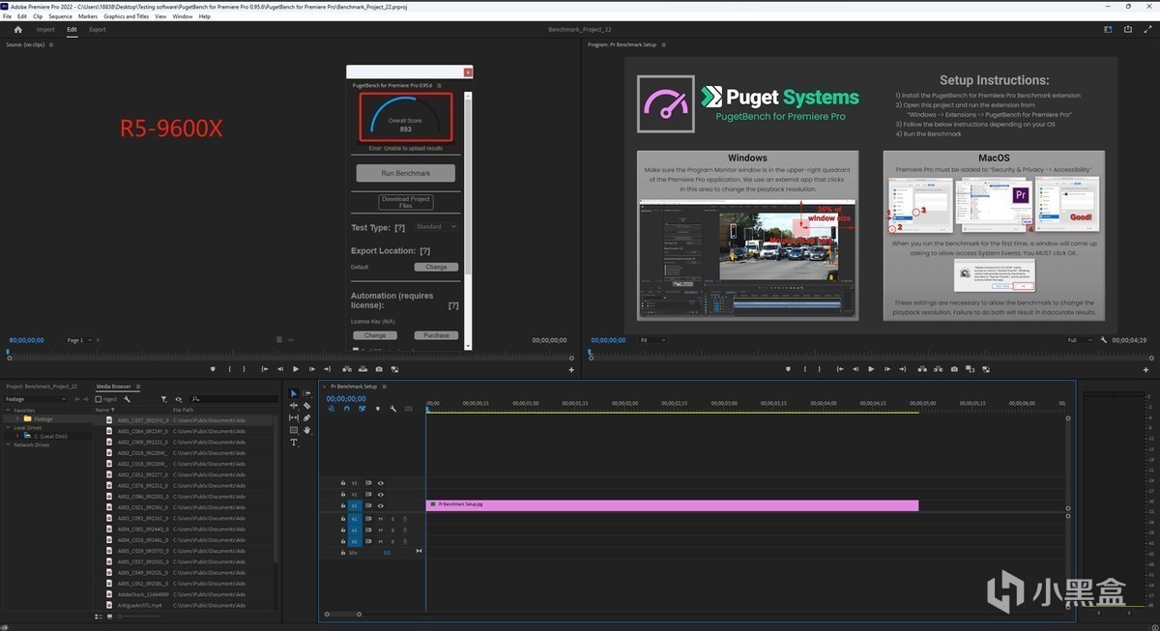The height and width of the screenshot is (631, 1160).
Task: Open the Test Type Standard dropdown
Action: [x=436, y=227]
